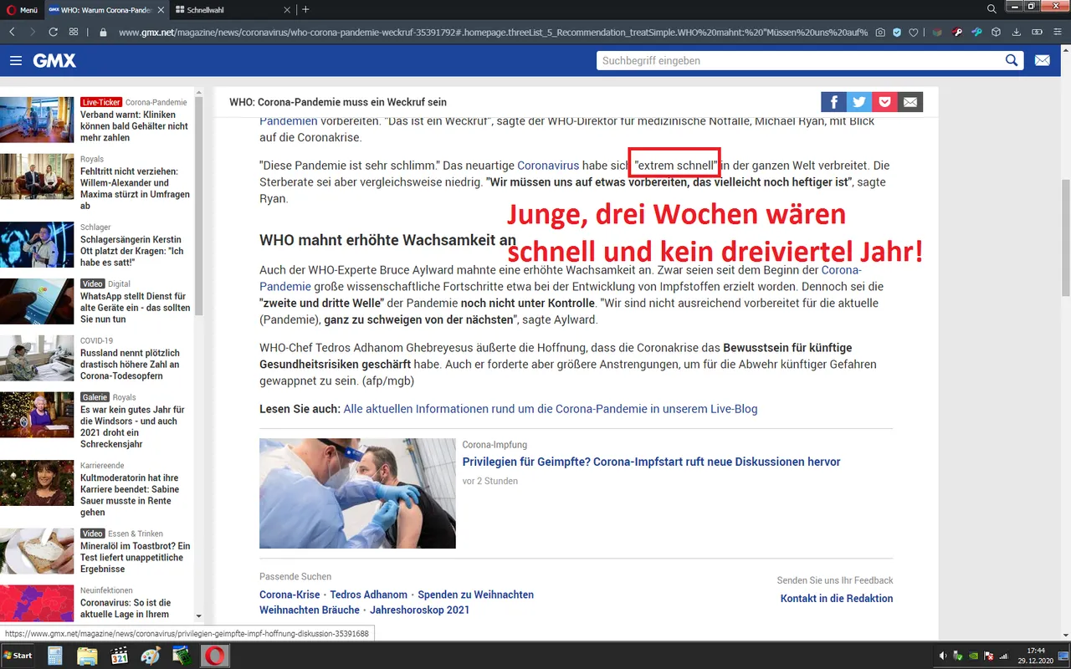Open the Verband warnt: Kliniken sidebar story
This screenshot has height=669, width=1071.
click(134, 126)
